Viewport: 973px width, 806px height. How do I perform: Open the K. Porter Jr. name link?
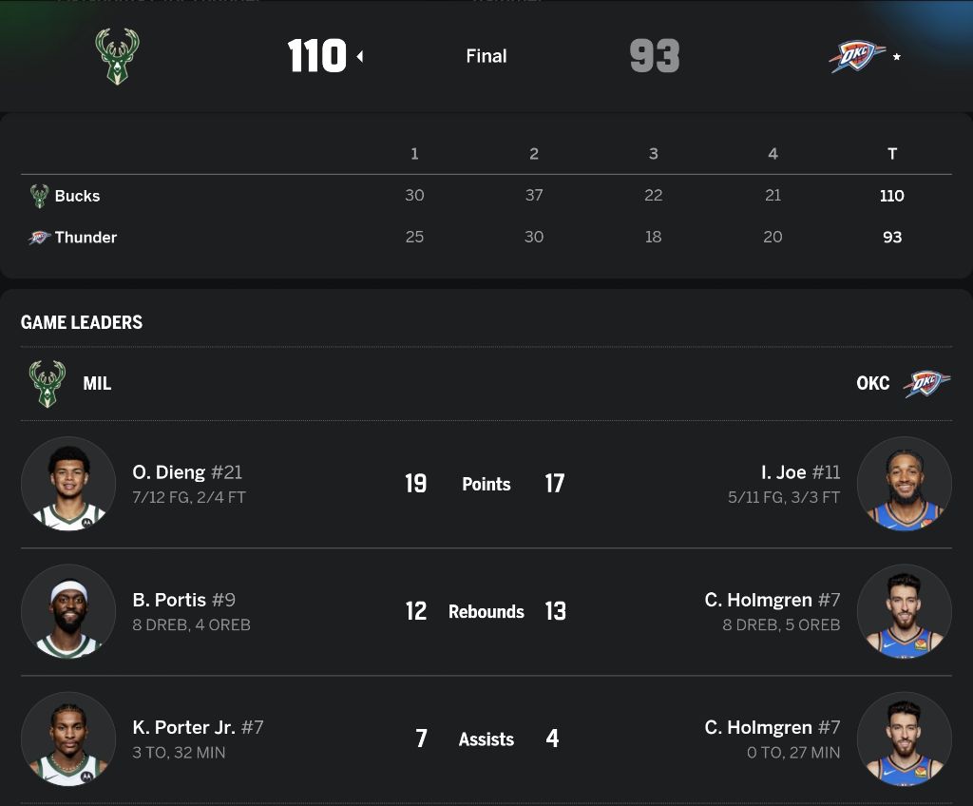pos(183,727)
